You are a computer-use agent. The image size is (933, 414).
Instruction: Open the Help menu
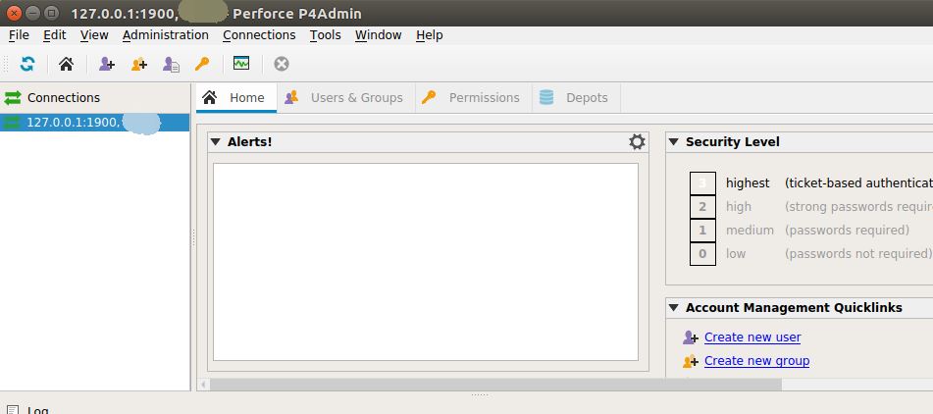[x=430, y=35]
